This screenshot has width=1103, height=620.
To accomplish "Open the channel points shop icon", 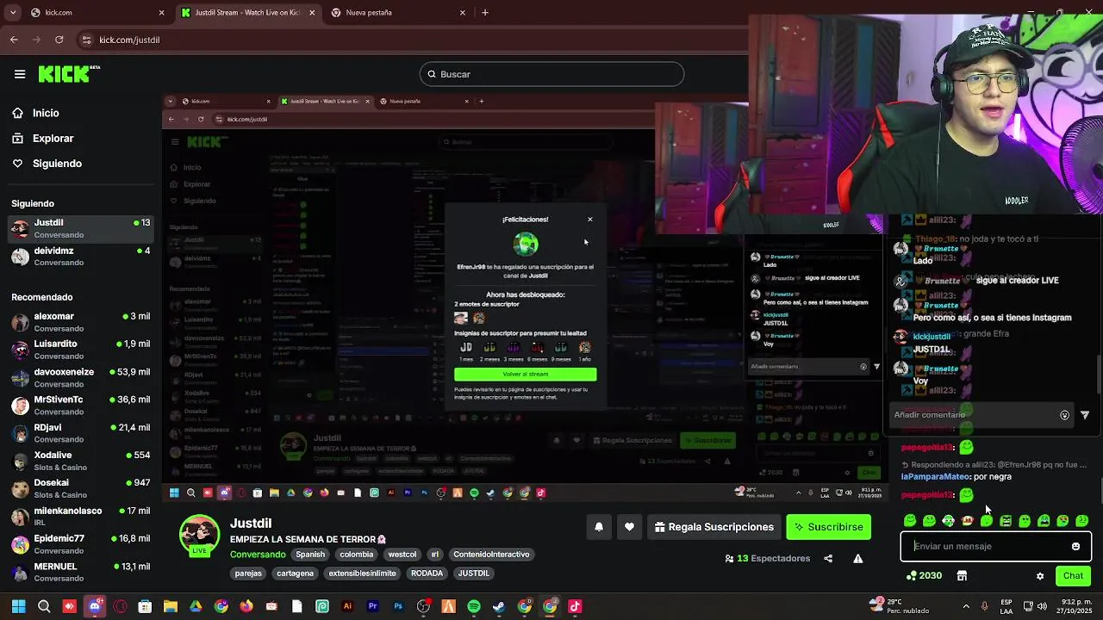I will coord(962,575).
